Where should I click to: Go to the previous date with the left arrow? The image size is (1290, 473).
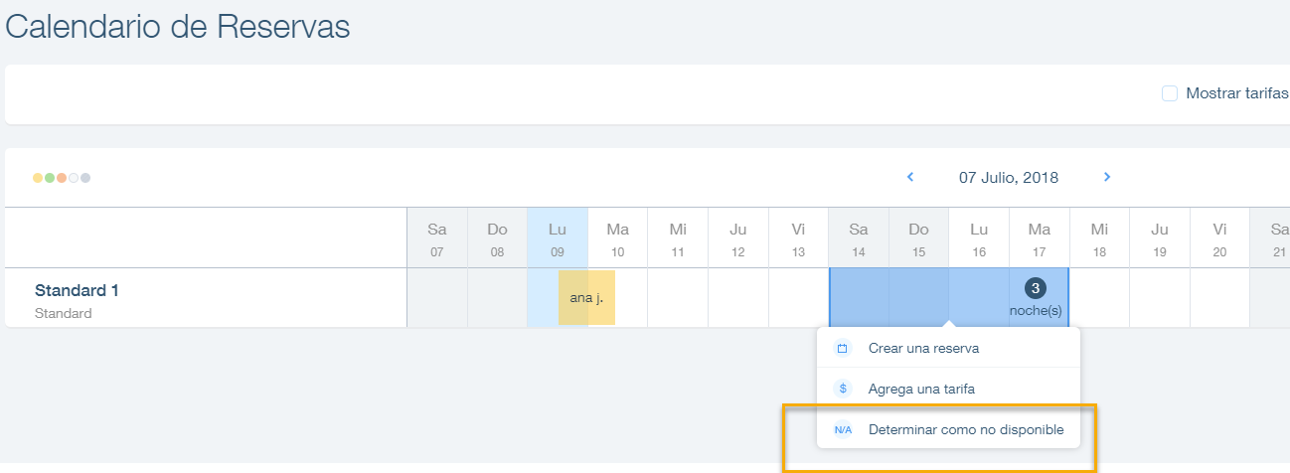coord(910,177)
